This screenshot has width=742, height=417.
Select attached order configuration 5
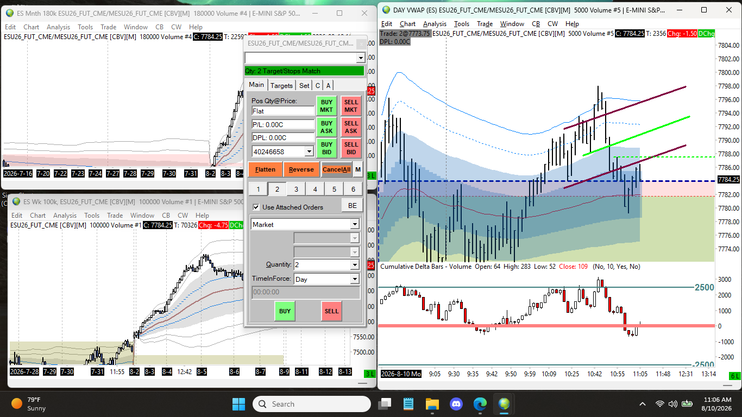coord(334,189)
